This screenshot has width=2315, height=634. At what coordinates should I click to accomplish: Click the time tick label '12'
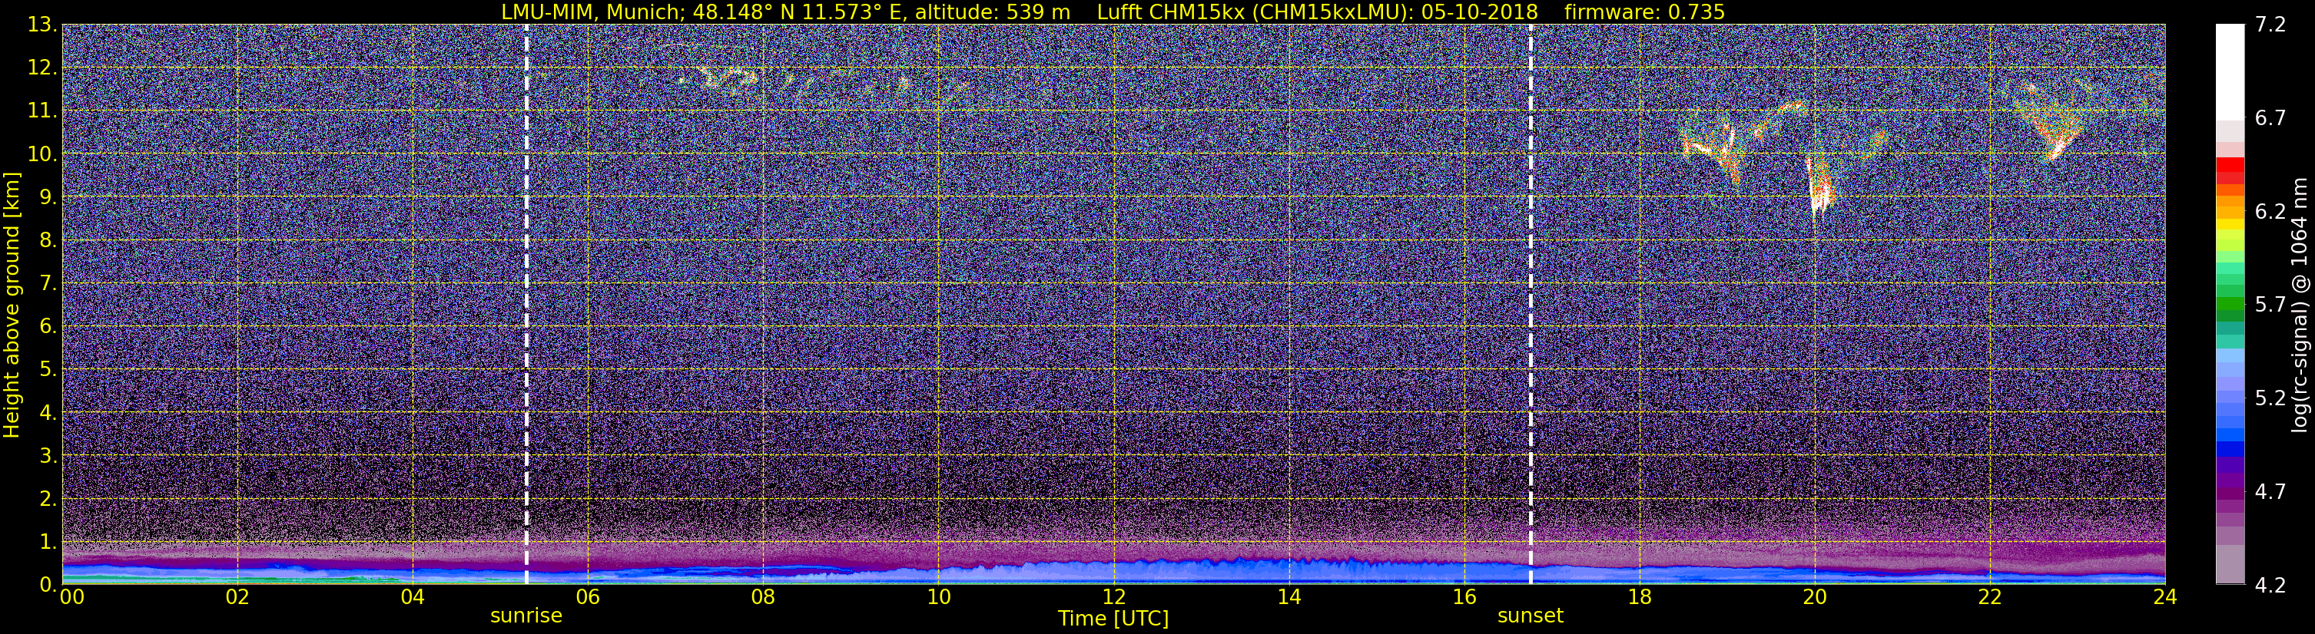[x=1113, y=597]
